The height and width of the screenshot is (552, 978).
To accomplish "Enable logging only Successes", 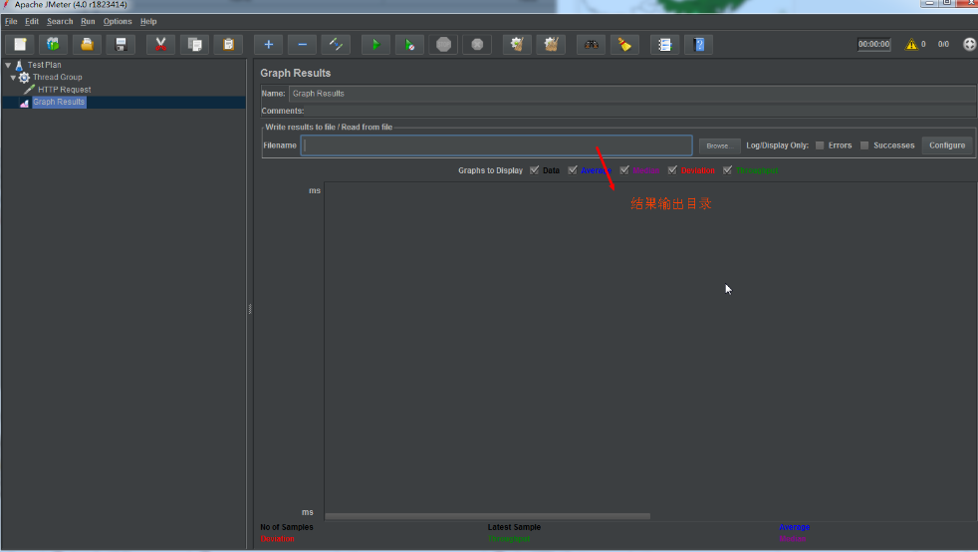I will (x=864, y=145).
